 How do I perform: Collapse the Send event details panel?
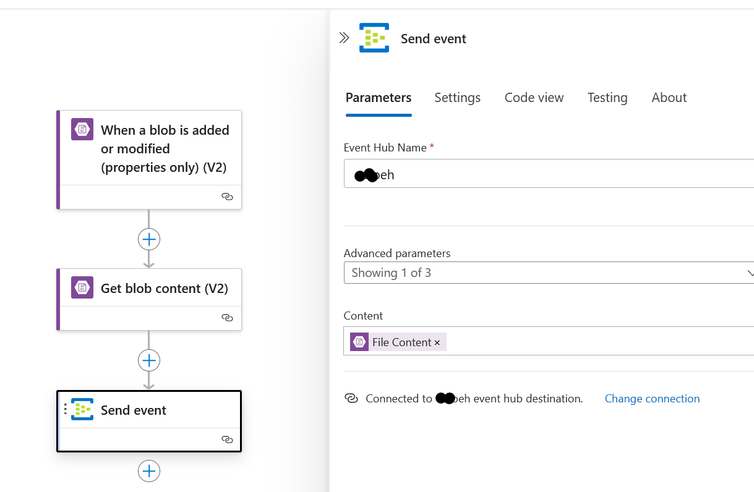345,38
